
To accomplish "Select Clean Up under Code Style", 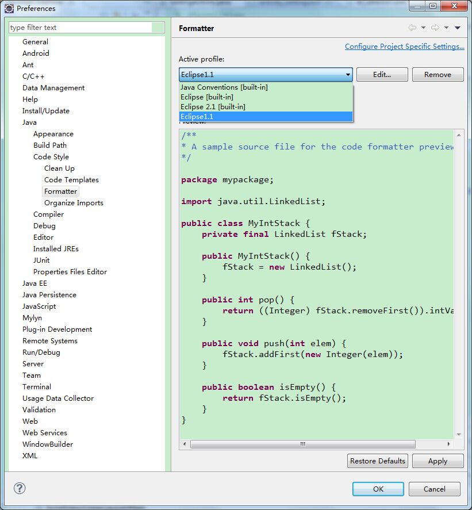I will click(x=59, y=168).
